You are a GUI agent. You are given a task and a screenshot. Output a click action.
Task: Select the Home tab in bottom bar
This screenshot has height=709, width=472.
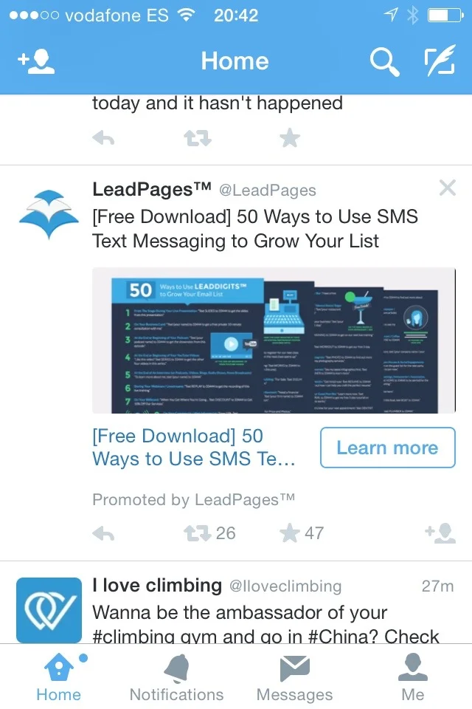[x=59, y=678]
